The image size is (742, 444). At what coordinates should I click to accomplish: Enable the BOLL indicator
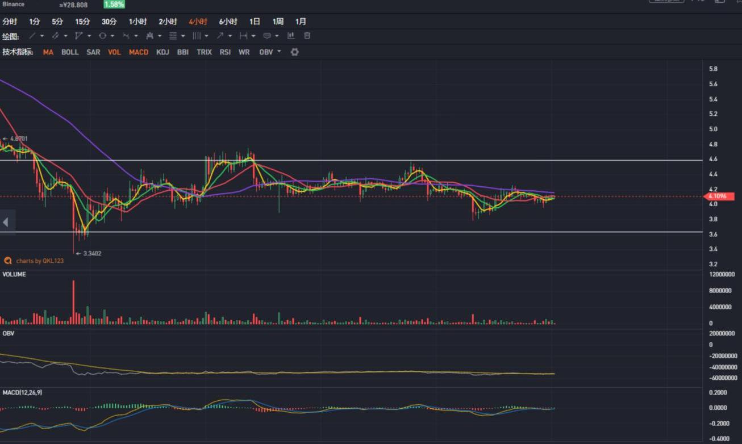[70, 52]
